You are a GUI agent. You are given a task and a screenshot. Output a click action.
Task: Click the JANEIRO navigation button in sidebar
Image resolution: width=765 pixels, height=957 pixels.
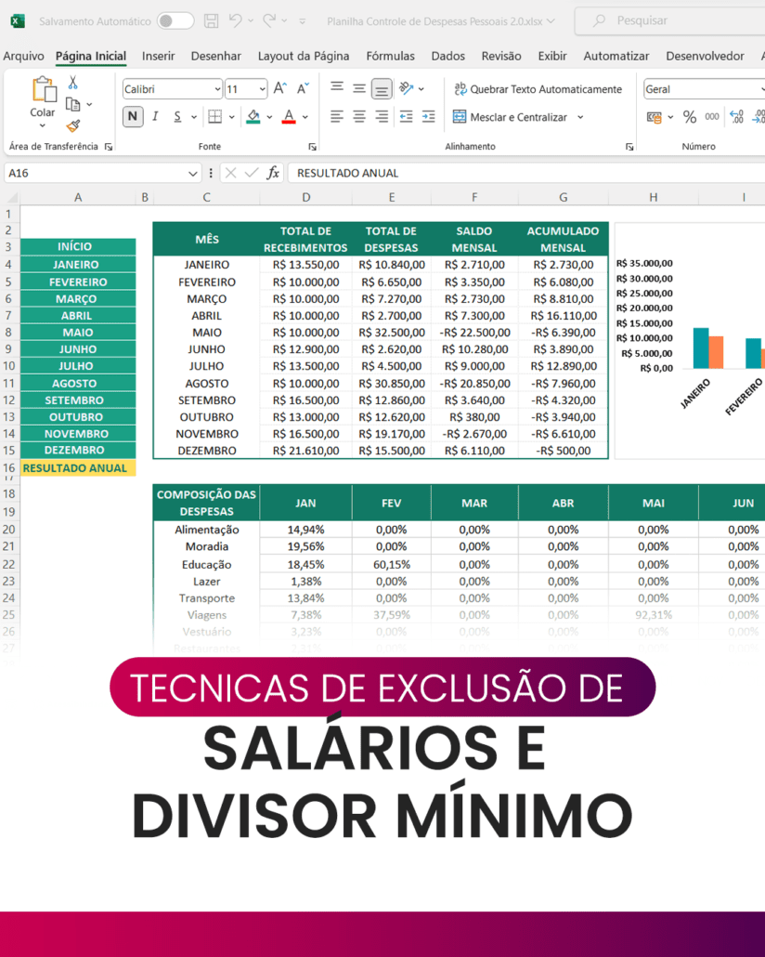point(78,264)
